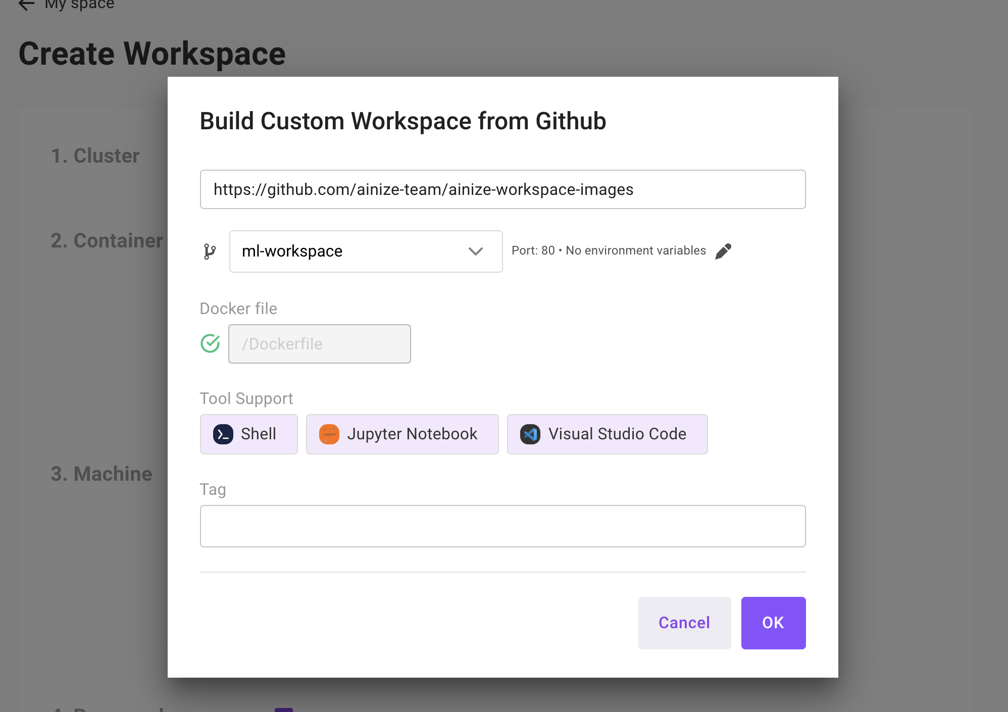The image size is (1008, 712).
Task: Click the green Dockerfile validation checkmark
Action: pos(210,343)
